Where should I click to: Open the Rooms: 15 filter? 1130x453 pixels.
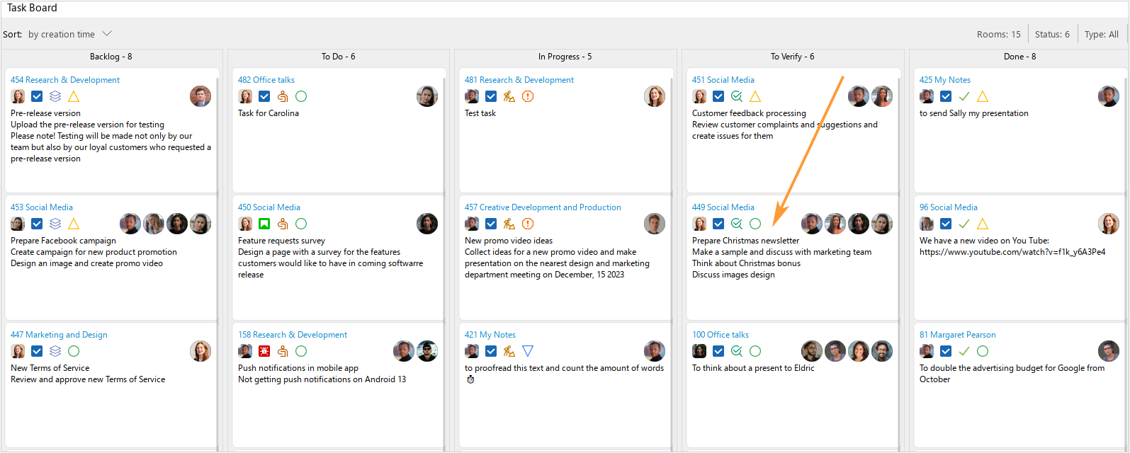[x=998, y=34]
